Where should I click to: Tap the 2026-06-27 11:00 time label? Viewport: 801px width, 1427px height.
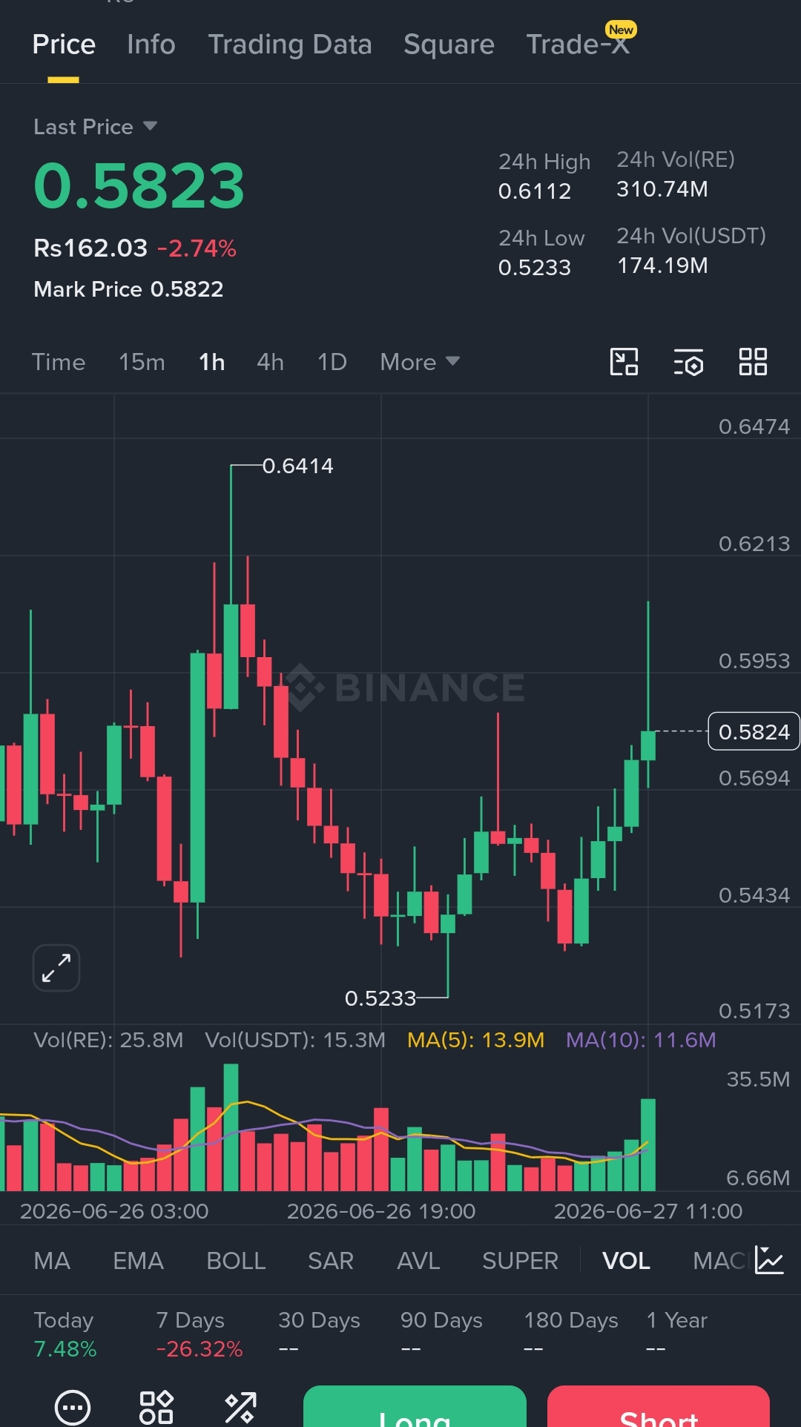coord(648,1211)
